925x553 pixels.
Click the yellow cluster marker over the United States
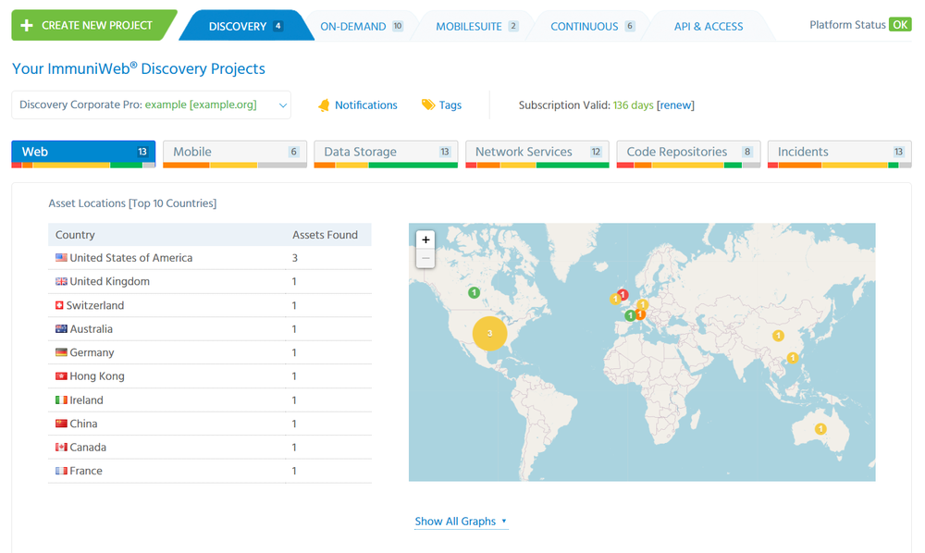tap(489, 333)
